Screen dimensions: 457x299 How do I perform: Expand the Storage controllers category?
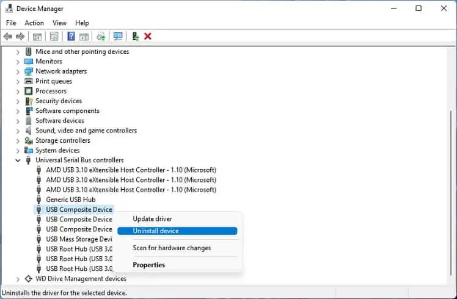18,141
